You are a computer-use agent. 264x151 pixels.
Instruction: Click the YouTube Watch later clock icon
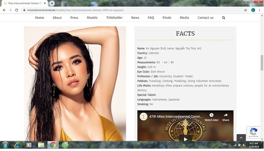[212, 115]
